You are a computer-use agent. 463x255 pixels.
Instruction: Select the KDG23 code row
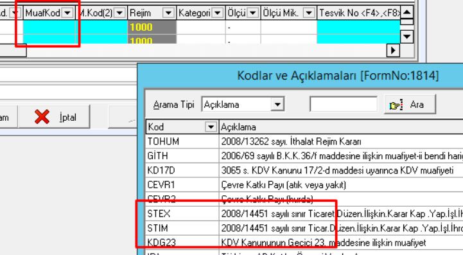[304, 243]
